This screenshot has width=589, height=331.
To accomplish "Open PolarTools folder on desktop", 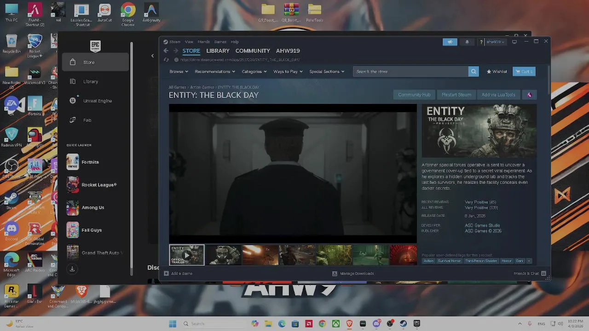I will 315,13.
